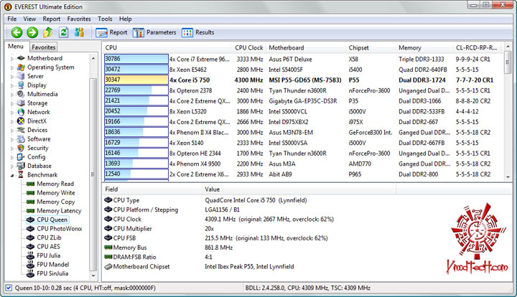
Task: Select the CPU Queen benchmark
Action: point(52,220)
